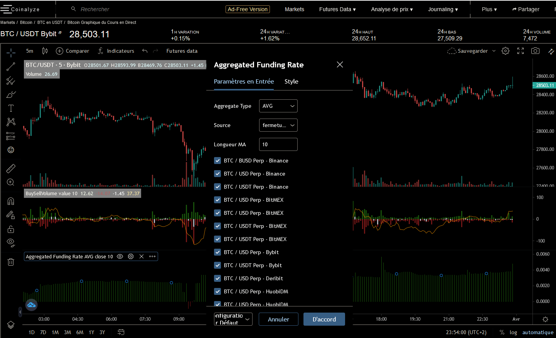Image resolution: width=556 pixels, height=338 pixels.
Task: Remove drawings with the trash icon
Action: (11, 262)
